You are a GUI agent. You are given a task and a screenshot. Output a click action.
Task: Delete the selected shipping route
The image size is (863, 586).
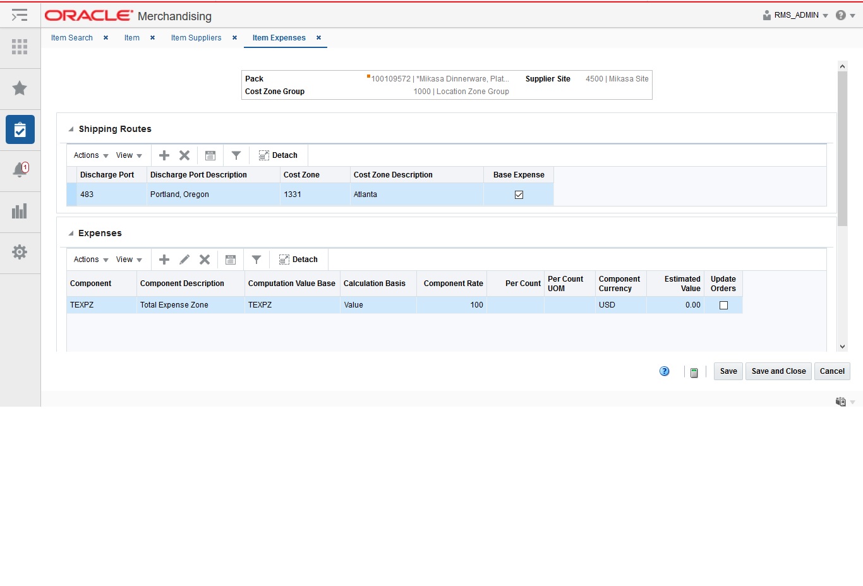click(x=184, y=155)
